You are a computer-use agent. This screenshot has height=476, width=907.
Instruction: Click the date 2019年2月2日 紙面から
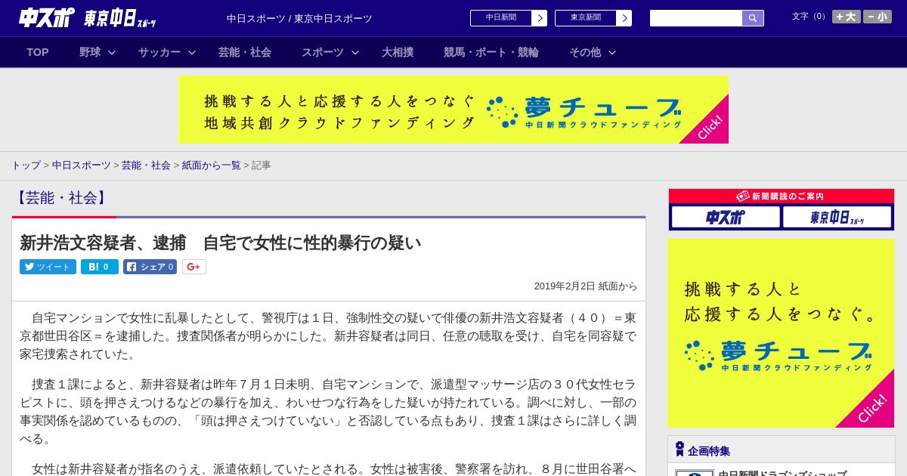(x=585, y=286)
